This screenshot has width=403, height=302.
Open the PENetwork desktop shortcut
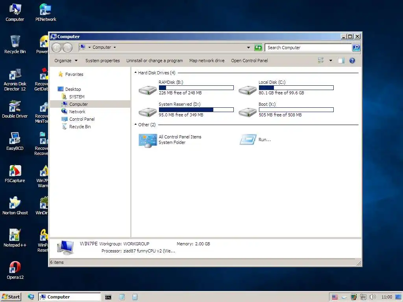point(46,12)
